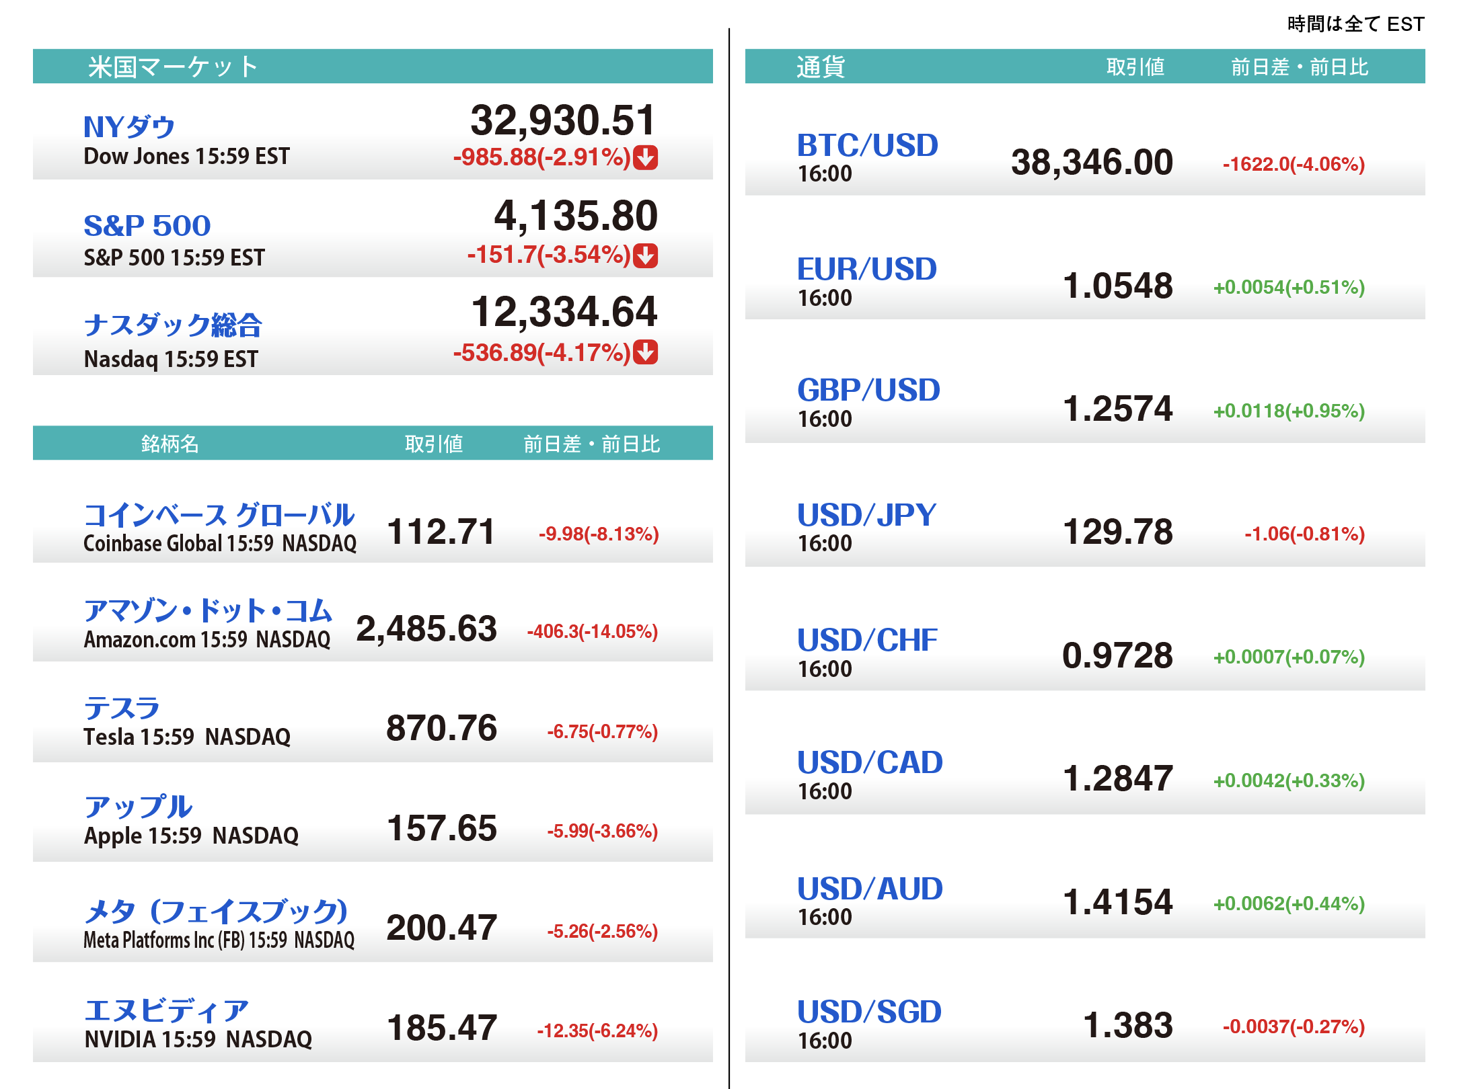Click the red down arrow beside Nasdaq change
1457x1089 pixels.
pyautogui.click(x=646, y=352)
